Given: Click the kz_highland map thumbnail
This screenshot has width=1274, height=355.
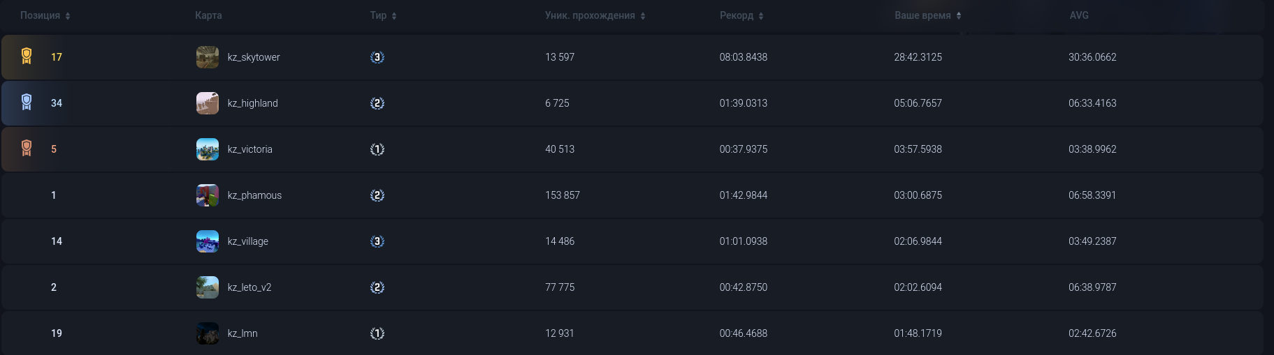Looking at the screenshot, I should [208, 103].
